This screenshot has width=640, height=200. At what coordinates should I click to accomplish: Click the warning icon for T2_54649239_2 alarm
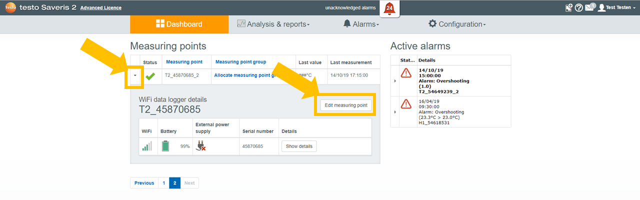(x=407, y=73)
